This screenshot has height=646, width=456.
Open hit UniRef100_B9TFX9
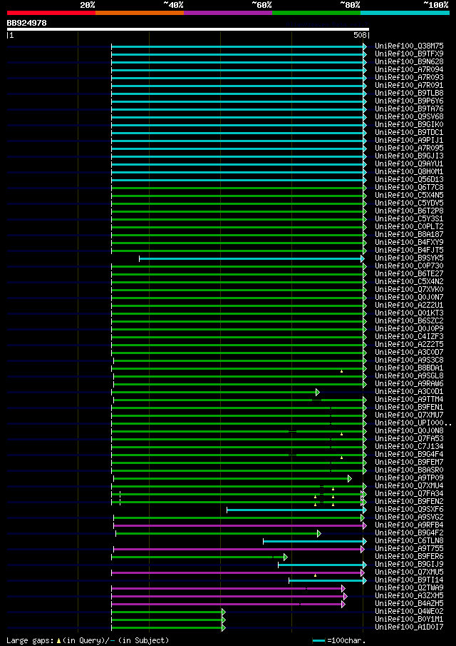409,54
